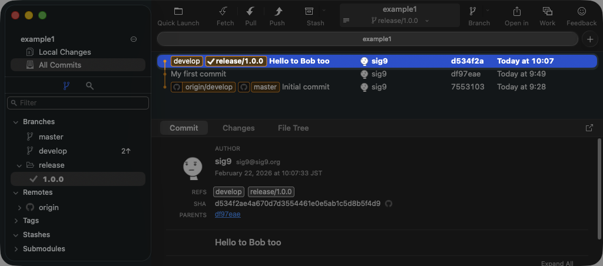Expand the Tags section

point(15,221)
